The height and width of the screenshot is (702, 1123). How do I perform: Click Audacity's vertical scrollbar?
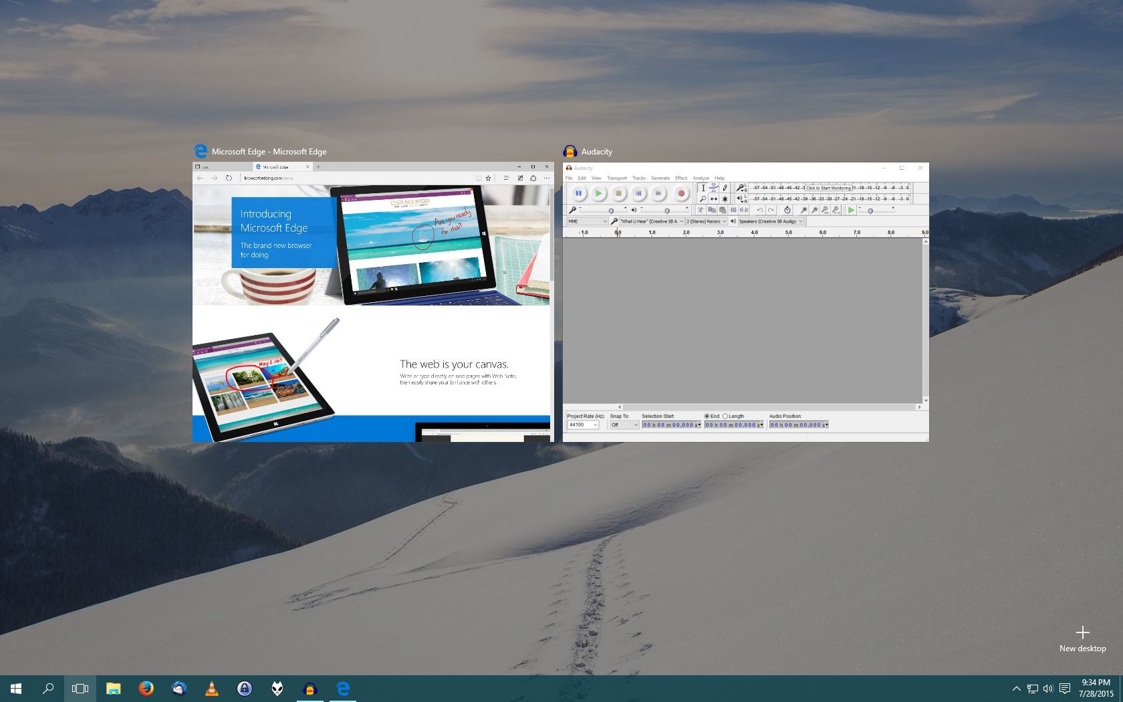coord(925,321)
